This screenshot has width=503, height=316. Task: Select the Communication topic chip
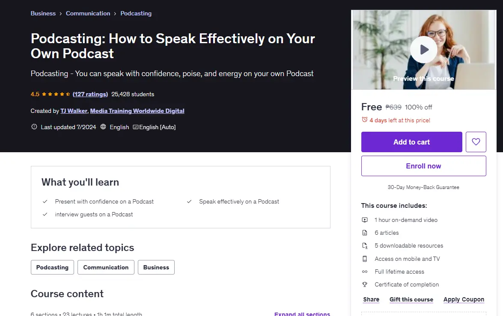[106, 267]
